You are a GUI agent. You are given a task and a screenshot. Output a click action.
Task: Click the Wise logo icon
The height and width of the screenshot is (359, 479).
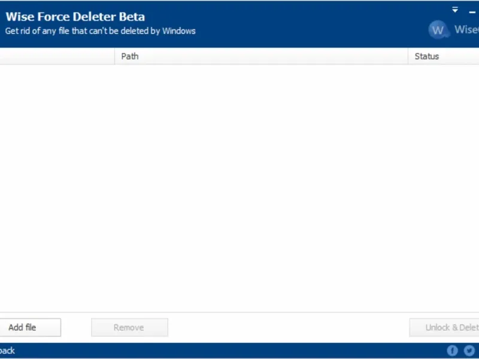click(x=438, y=29)
